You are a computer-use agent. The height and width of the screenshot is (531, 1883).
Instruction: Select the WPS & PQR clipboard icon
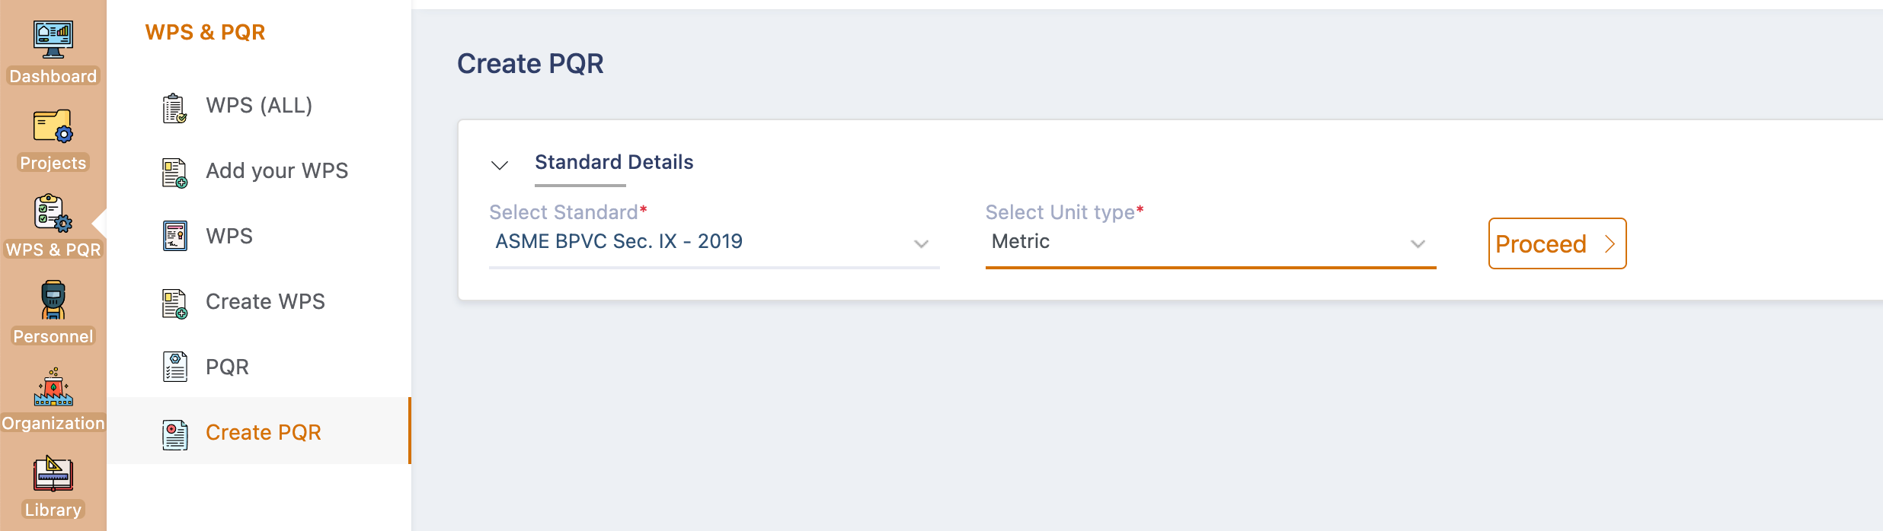coord(53,213)
